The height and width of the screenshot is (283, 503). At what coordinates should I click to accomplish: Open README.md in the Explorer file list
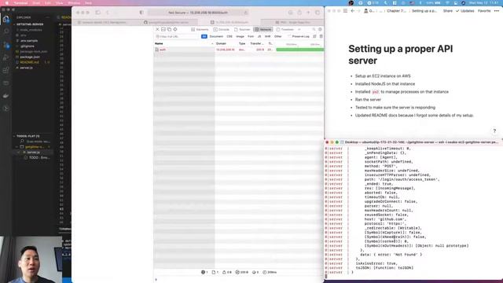click(30, 62)
